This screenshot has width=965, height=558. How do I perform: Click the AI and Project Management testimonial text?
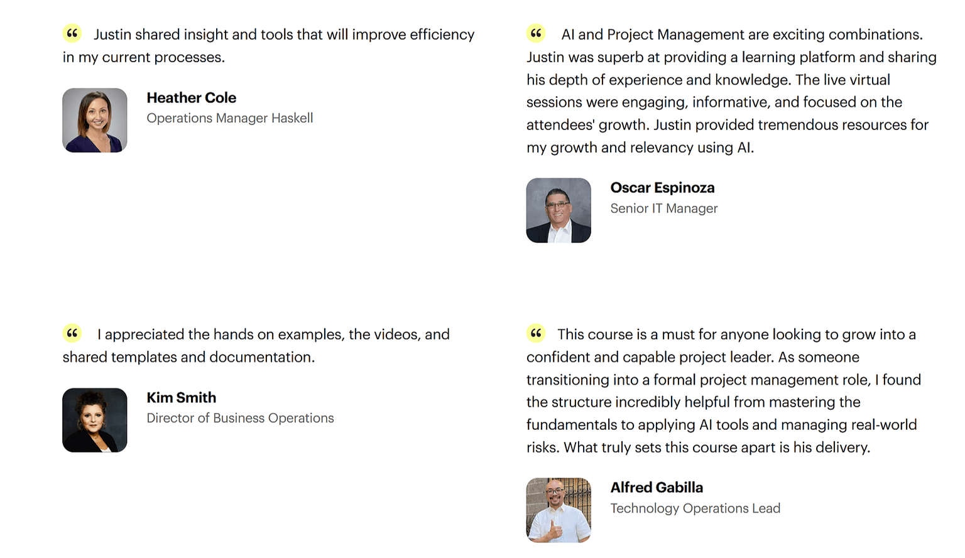coord(732,91)
